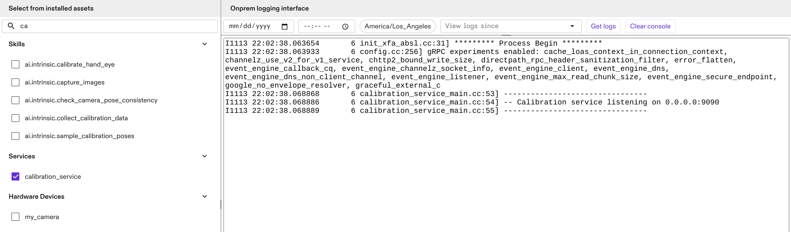
Task: Open the calendar date picker icon
Action: click(x=285, y=26)
